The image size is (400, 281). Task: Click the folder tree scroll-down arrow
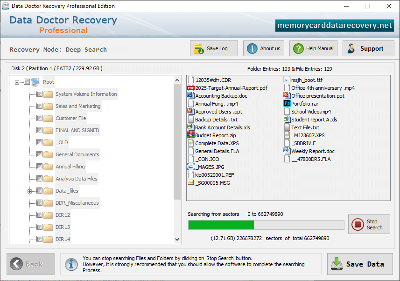pos(177,239)
